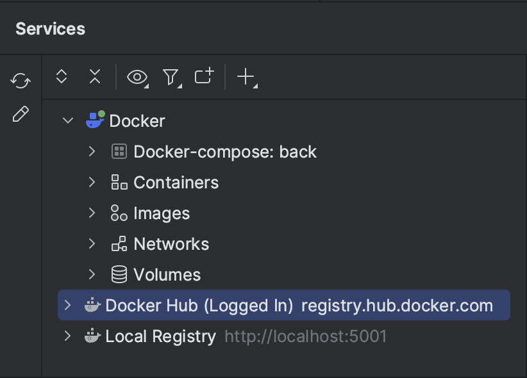Collapse the Docker root node

coord(68,120)
